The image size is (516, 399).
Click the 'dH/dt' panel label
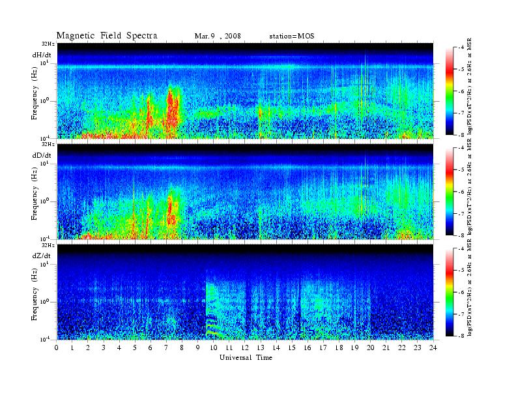(42, 55)
